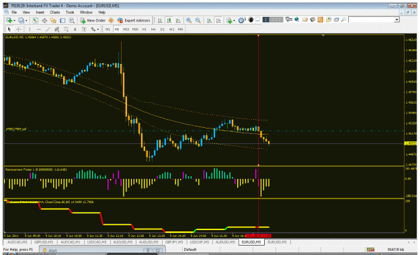Show the Market Watch window
This screenshot has height=255, width=420.
coord(35,20)
